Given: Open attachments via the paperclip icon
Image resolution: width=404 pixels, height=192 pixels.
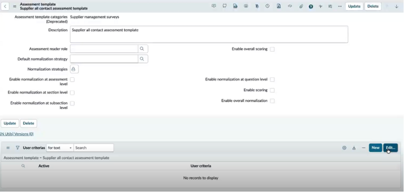Looking at the screenshot, I should click(300, 7).
